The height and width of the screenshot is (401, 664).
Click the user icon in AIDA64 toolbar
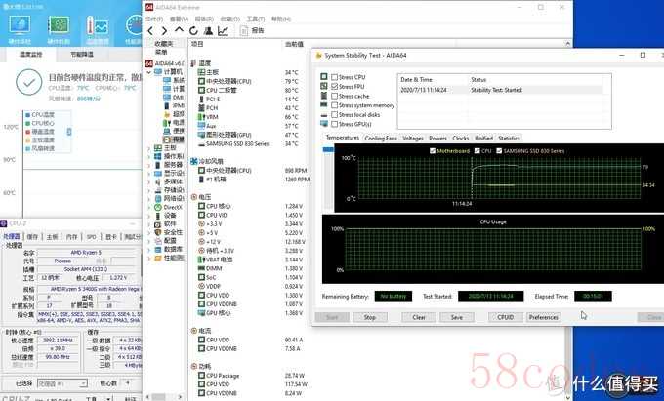click(x=208, y=30)
